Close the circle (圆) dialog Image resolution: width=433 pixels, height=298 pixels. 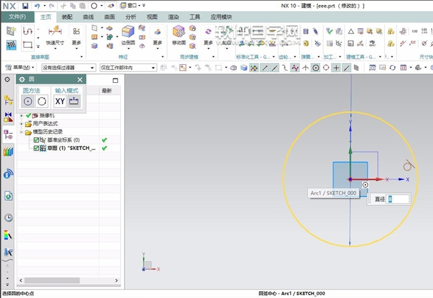point(80,79)
